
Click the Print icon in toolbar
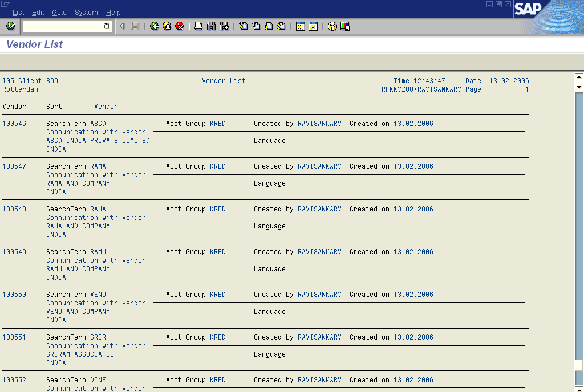click(198, 26)
